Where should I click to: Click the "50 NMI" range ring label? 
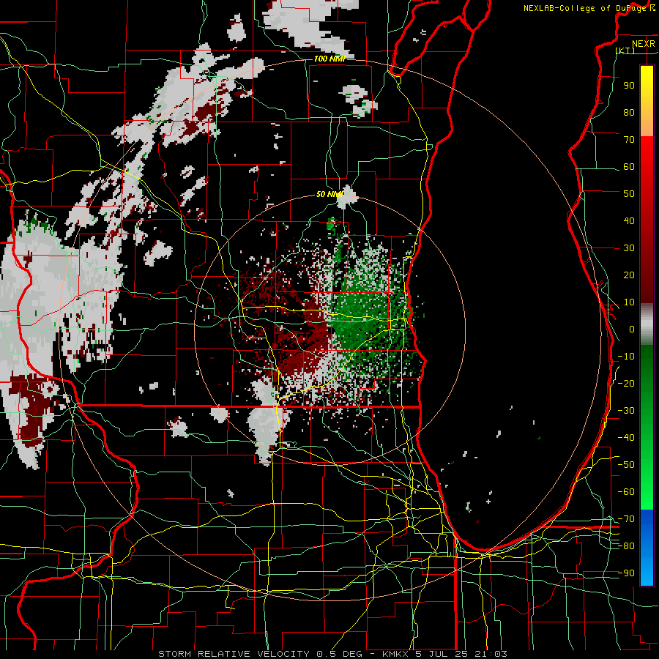(329, 194)
